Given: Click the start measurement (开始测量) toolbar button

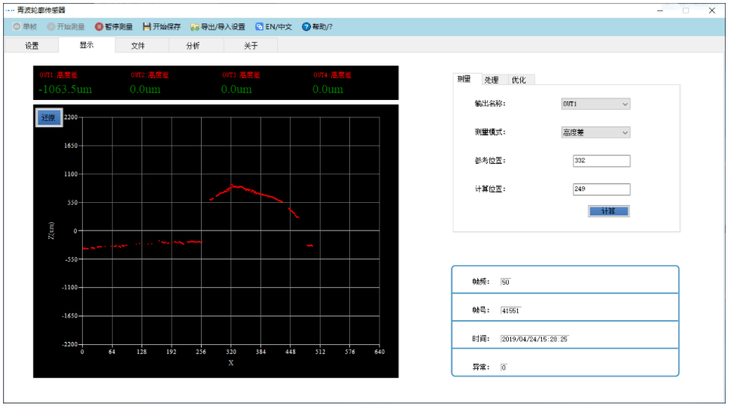Looking at the screenshot, I should 65,27.
